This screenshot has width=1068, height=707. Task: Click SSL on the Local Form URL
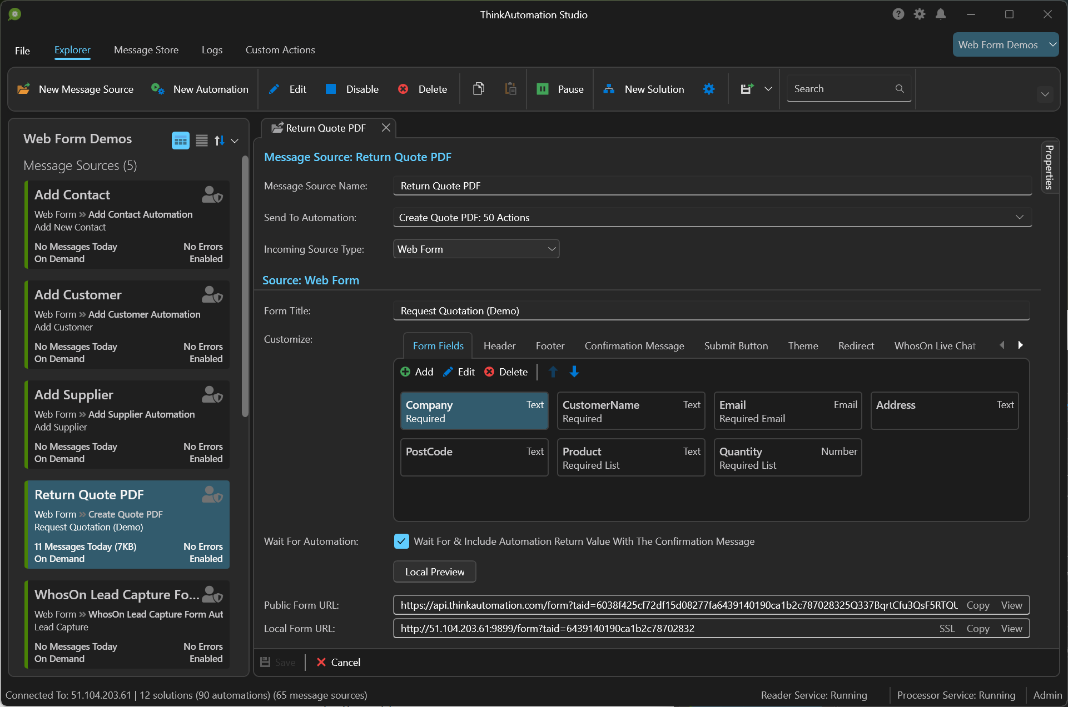pyautogui.click(x=947, y=629)
